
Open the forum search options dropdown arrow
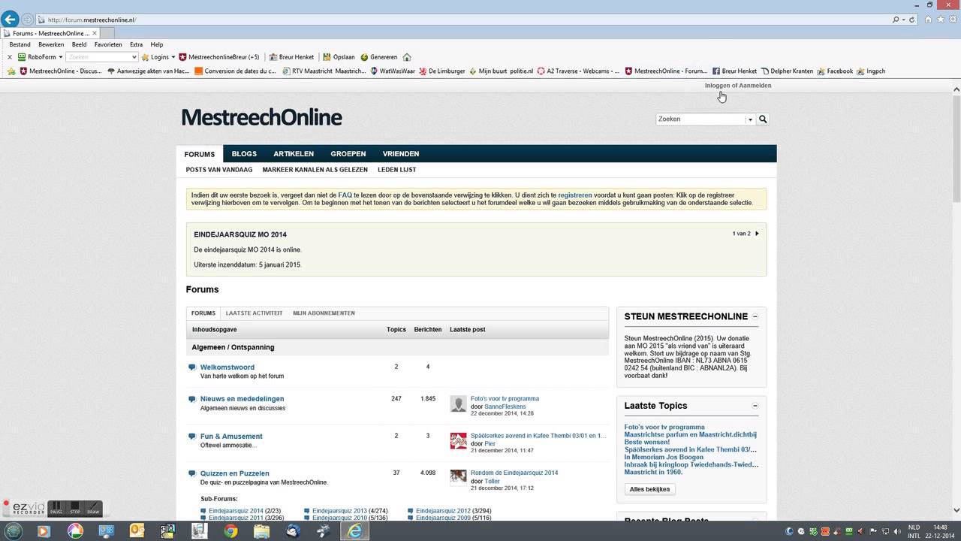pyautogui.click(x=749, y=119)
